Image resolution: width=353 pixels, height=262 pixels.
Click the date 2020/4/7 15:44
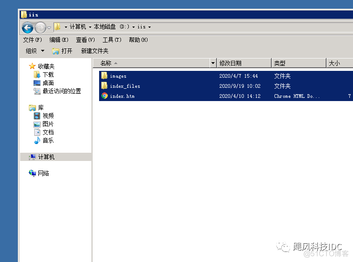click(x=238, y=76)
